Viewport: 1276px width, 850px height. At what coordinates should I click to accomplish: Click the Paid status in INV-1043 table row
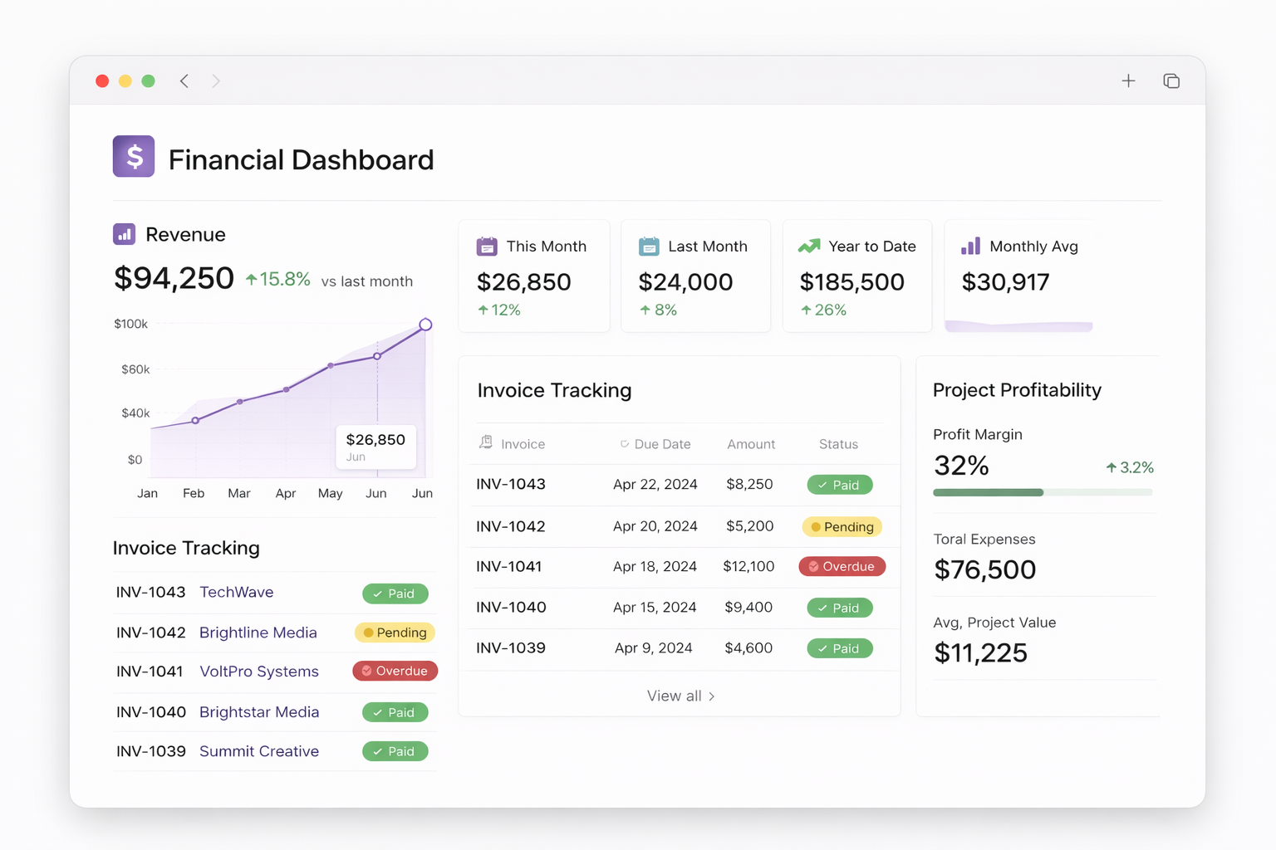coord(840,485)
